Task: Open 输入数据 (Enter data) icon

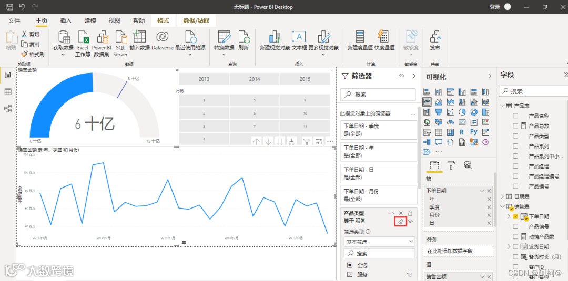Action: point(139,37)
